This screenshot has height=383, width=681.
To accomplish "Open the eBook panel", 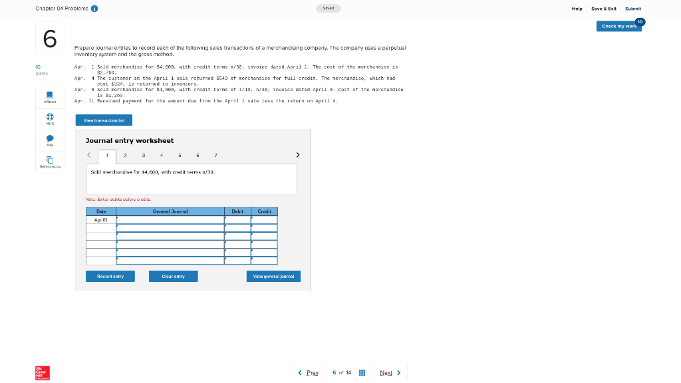I will click(50, 97).
